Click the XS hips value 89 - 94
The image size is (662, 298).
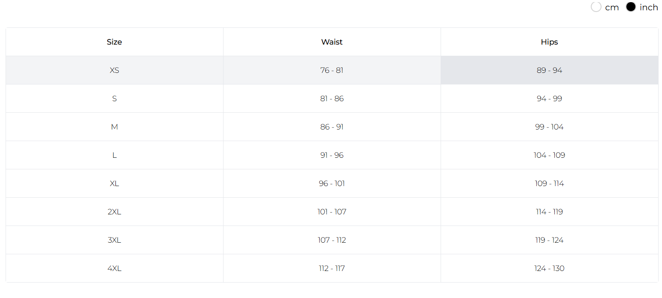point(550,70)
